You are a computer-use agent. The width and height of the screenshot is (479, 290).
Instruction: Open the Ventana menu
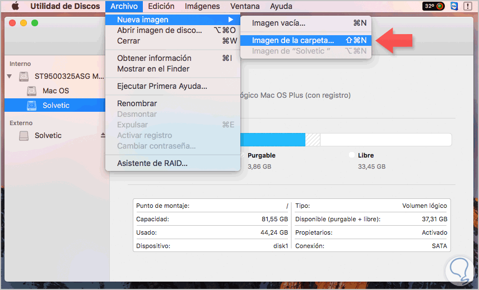245,6
